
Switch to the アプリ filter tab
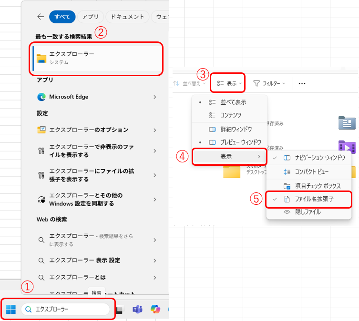point(91,17)
